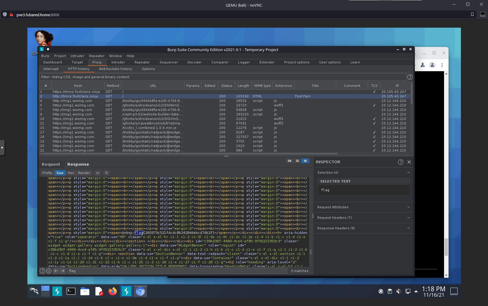Open Chromium profile avatar in background window
488x306 pixels.
coord(432,65)
